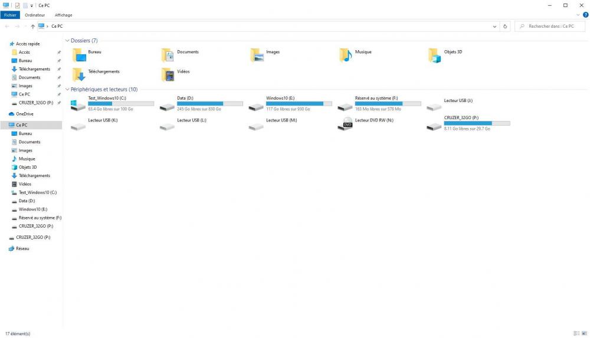Open the Fichier menu
This screenshot has height=338, width=590.
(10, 15)
